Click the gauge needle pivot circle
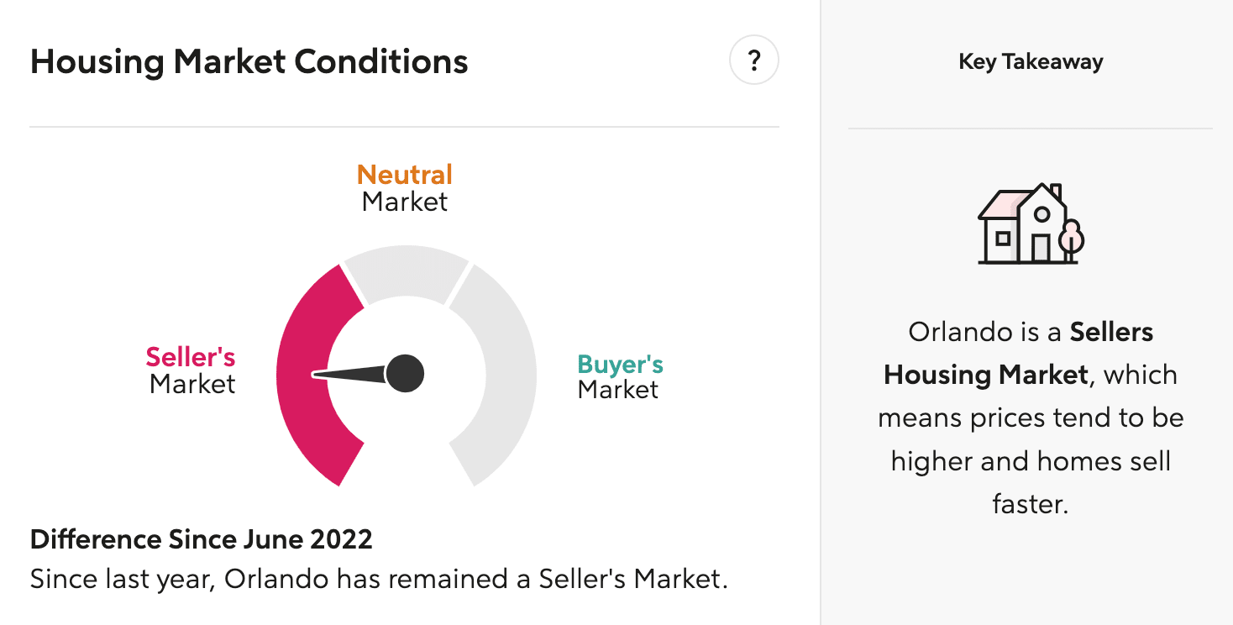The image size is (1233, 625). pos(405,373)
